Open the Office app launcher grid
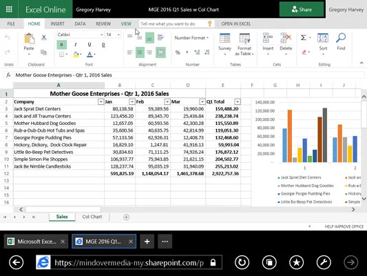367x276 pixels. (x=9, y=10)
